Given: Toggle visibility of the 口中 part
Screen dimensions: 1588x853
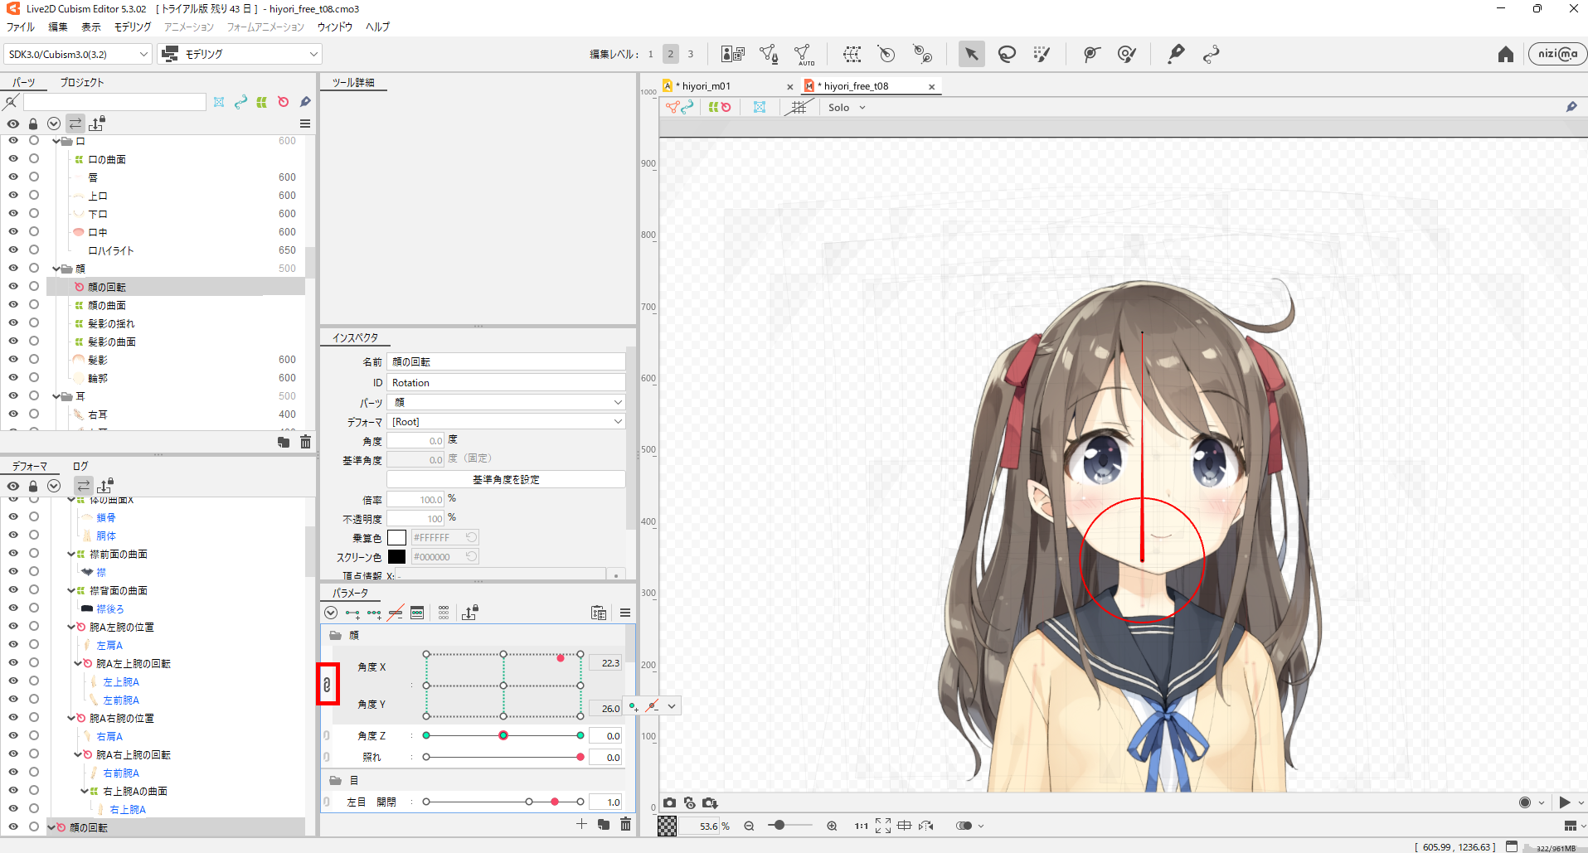Looking at the screenshot, I should click(x=12, y=231).
